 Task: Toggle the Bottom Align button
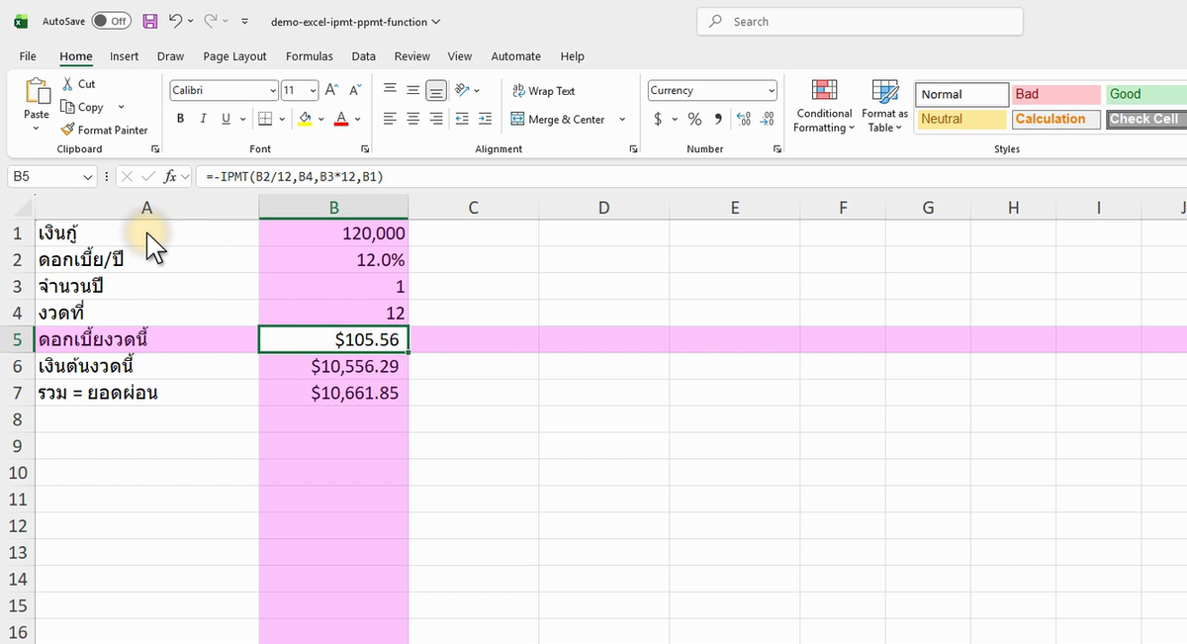pos(436,90)
